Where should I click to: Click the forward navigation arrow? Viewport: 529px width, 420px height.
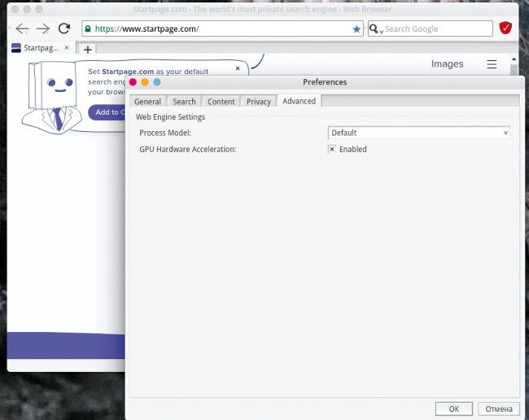(43, 28)
